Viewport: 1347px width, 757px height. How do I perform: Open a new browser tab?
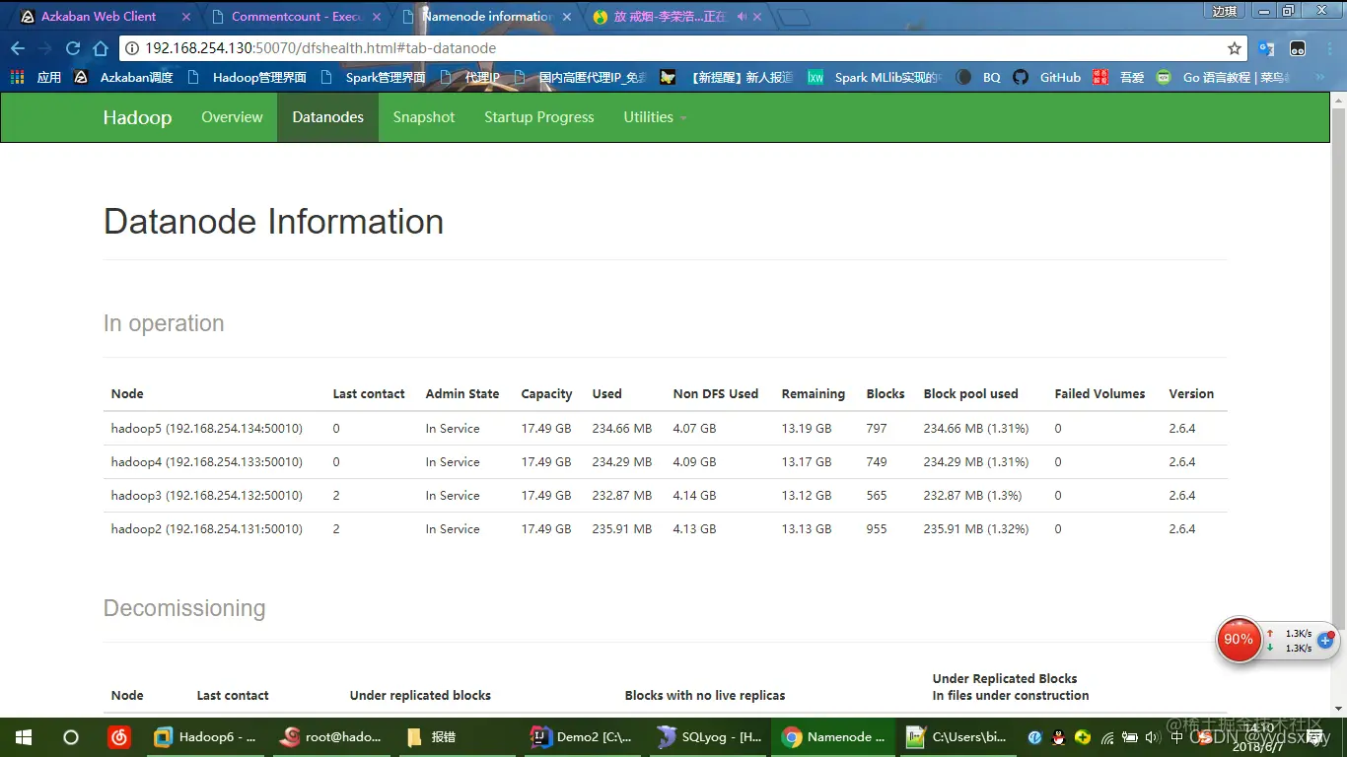pyautogui.click(x=794, y=18)
